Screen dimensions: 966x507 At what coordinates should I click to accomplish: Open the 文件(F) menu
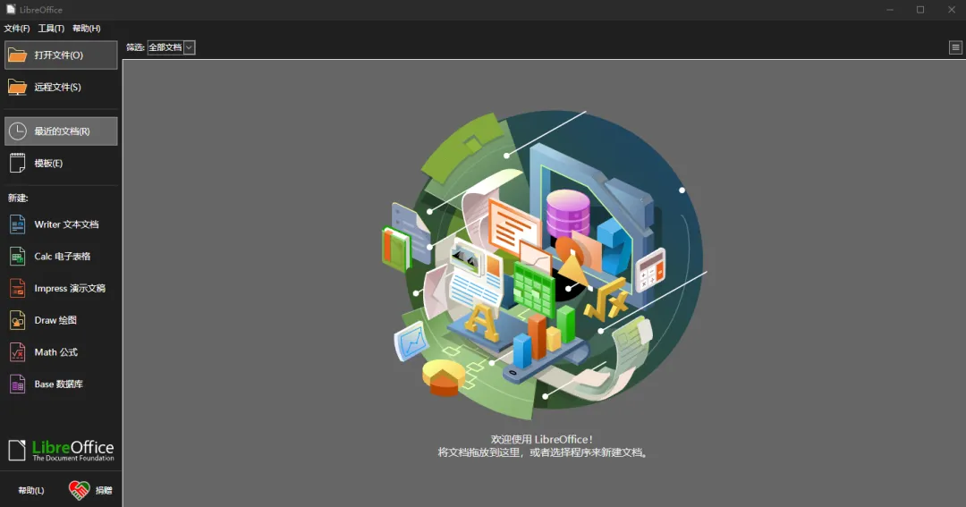pos(17,29)
